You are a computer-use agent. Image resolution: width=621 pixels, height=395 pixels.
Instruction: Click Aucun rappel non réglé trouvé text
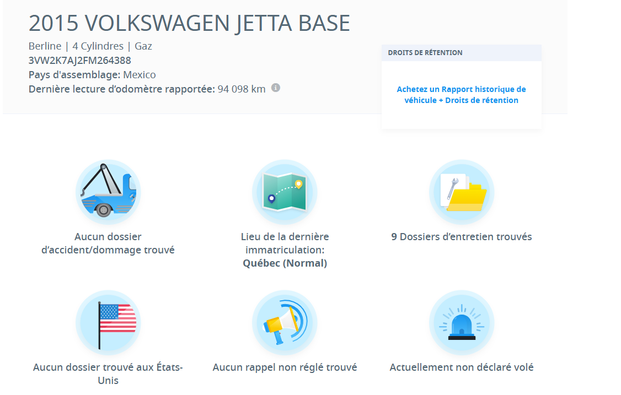285,367
